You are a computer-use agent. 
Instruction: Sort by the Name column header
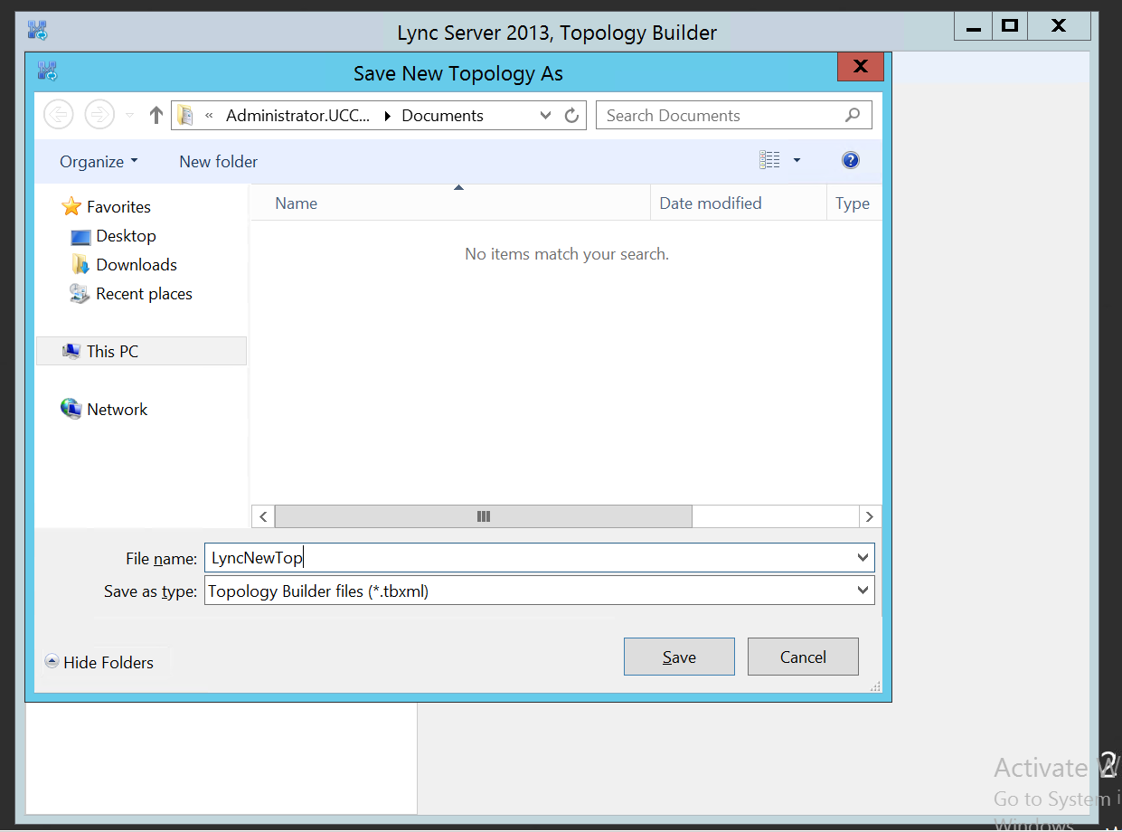point(450,203)
